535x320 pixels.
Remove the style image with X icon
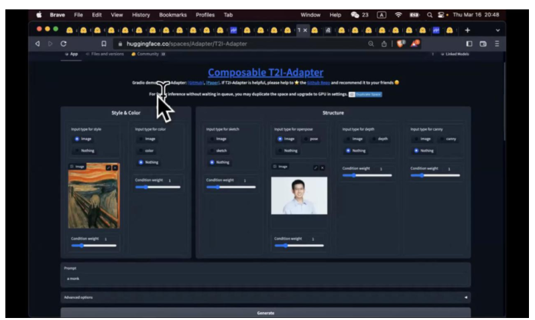pos(115,167)
